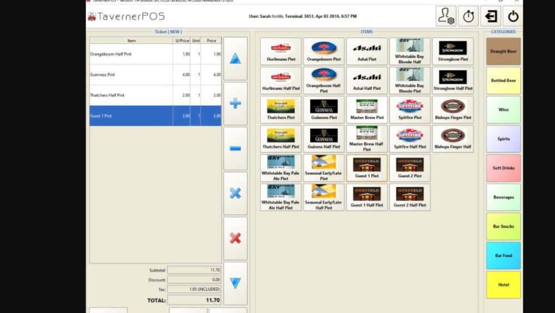Select the Bottled Beer category

pyautogui.click(x=503, y=81)
